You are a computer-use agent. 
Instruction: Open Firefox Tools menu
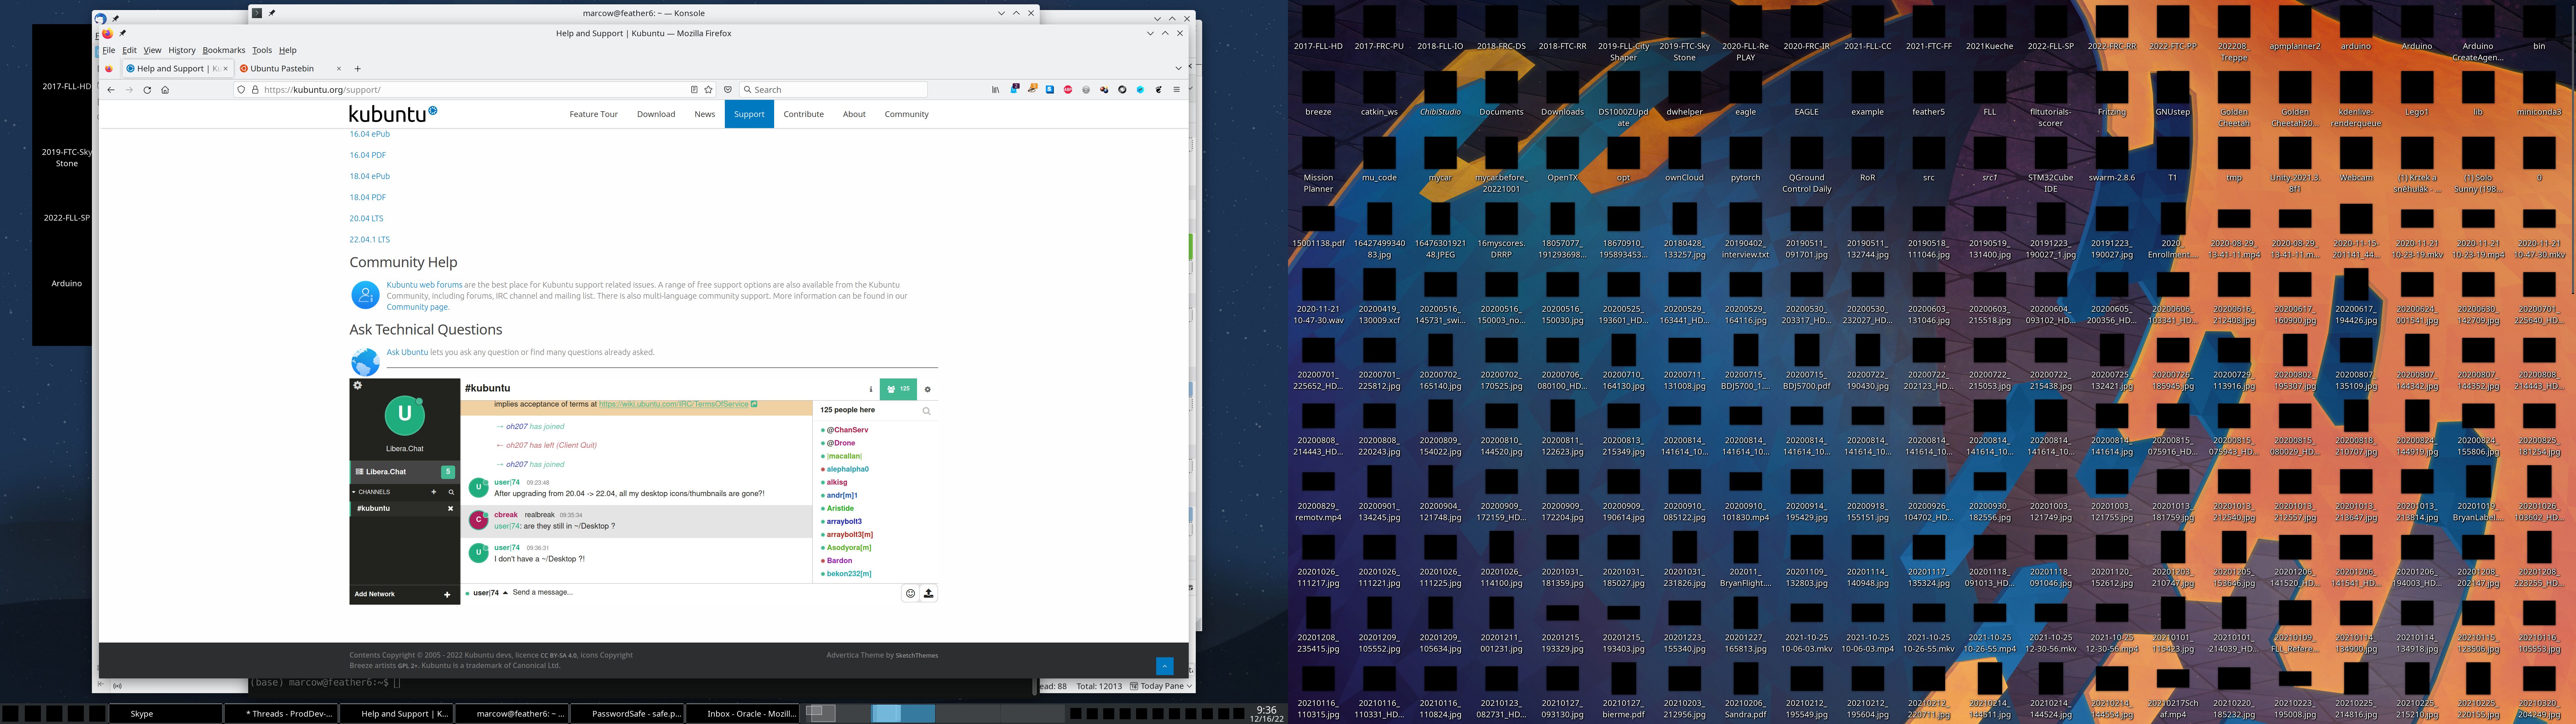pyautogui.click(x=262, y=50)
